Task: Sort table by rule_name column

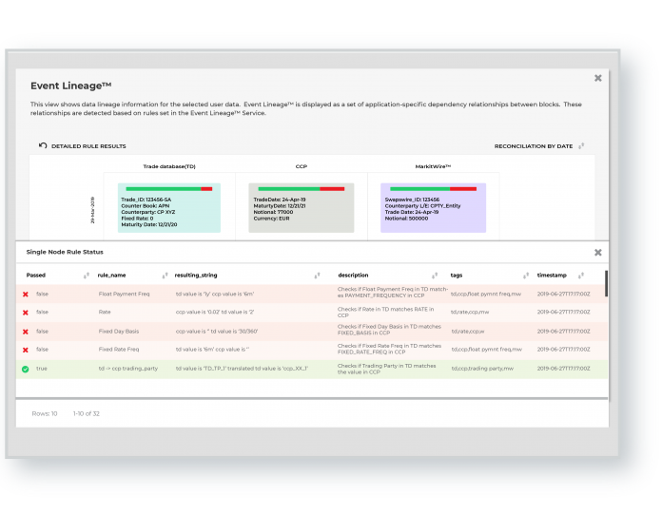Action: click(x=165, y=276)
